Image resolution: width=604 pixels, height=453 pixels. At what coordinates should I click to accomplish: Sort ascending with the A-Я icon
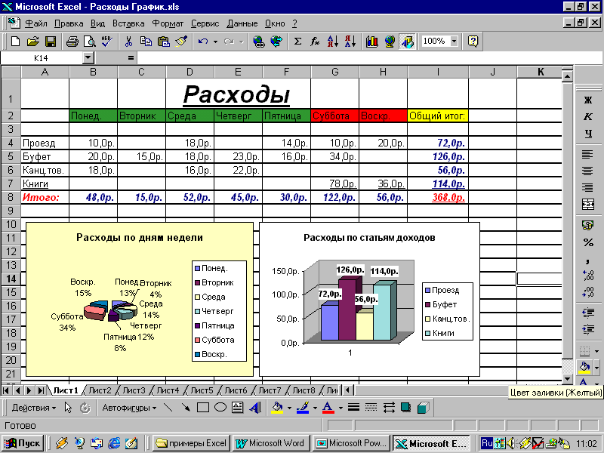(x=332, y=42)
